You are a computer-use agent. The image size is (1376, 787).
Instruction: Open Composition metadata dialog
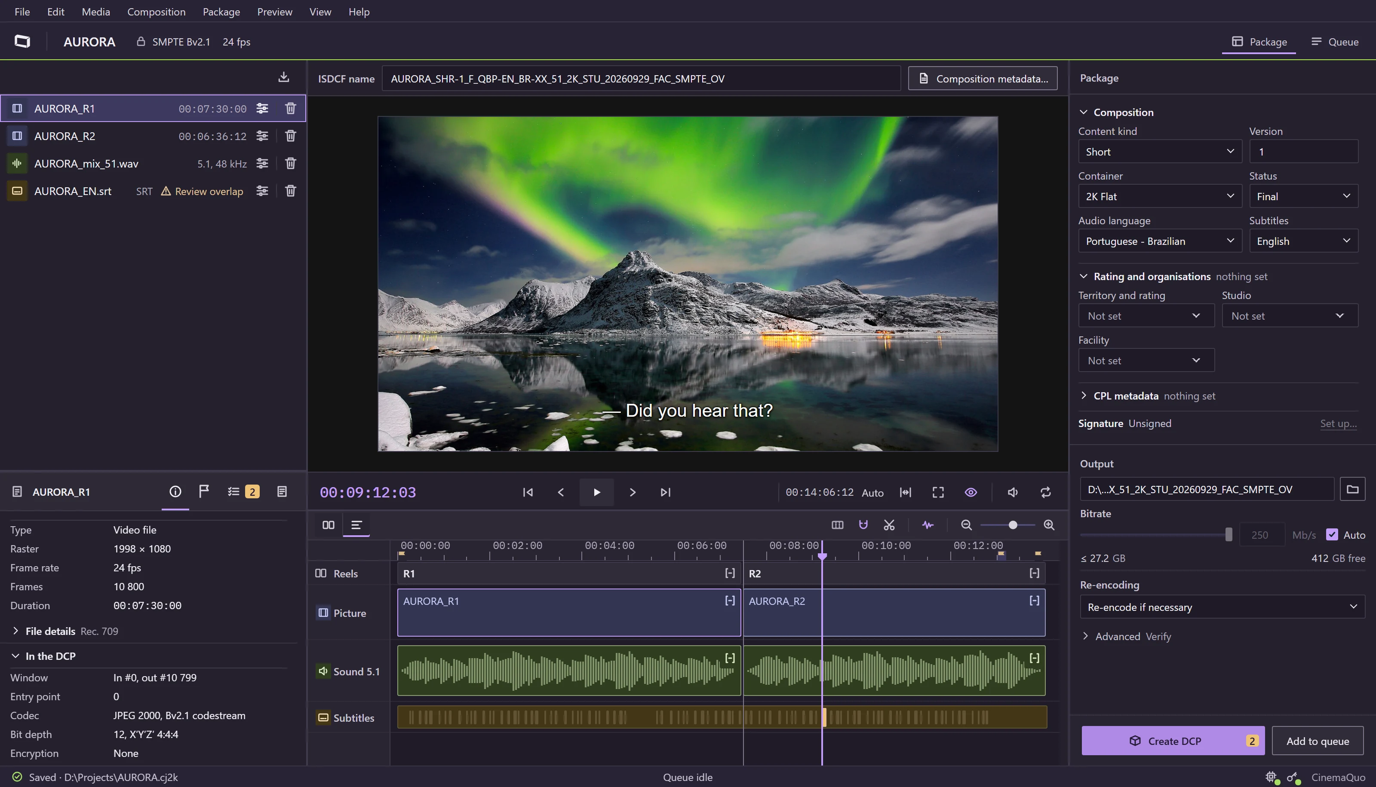[983, 78]
